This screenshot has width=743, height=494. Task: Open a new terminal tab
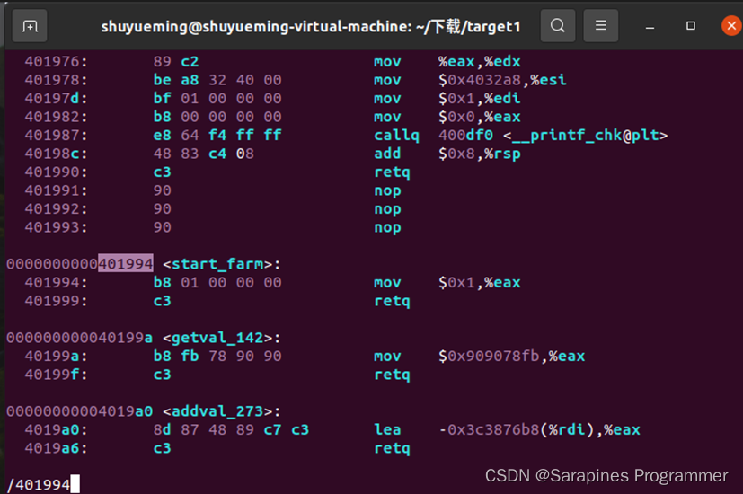30,26
